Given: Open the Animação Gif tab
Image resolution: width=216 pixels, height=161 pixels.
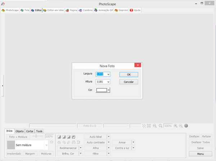Looking at the screenshot, I should click(104, 10).
